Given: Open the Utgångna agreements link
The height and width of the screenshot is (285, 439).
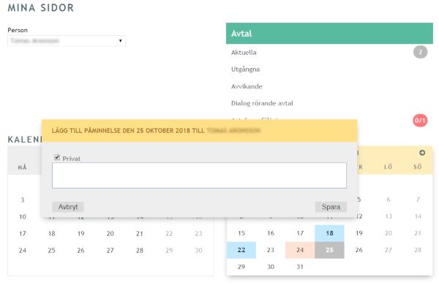Looking at the screenshot, I should pyautogui.click(x=245, y=69).
